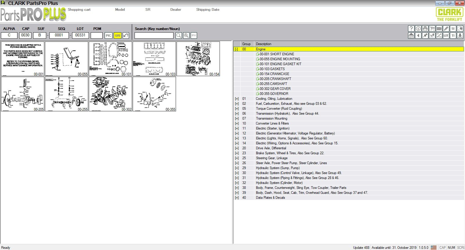The width and height of the screenshot is (465, 250).
Task: Expand group 06 Transmission (Hydratork)
Action: coord(237,114)
